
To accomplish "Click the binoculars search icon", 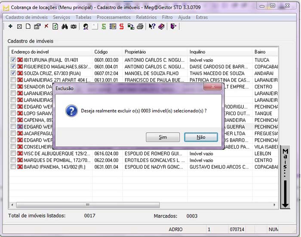I will tap(65, 27).
